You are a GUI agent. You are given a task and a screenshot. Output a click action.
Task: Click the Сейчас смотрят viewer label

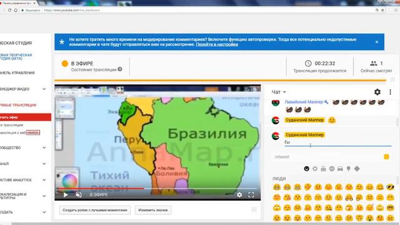point(376,71)
